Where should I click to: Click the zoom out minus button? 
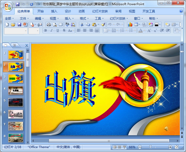coord(140,147)
